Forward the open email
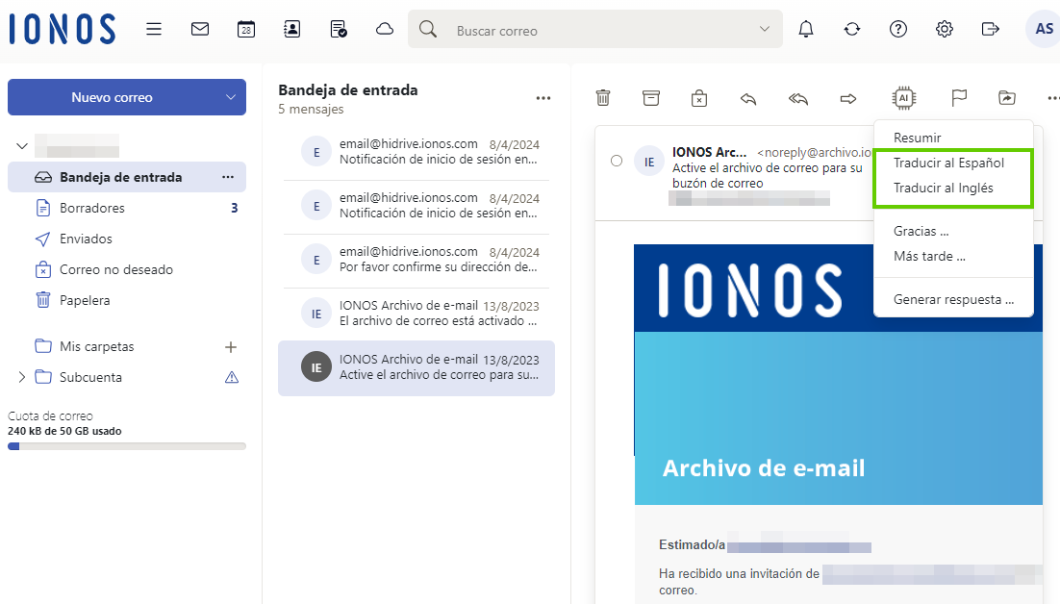This screenshot has height=604, width=1060. tap(848, 99)
